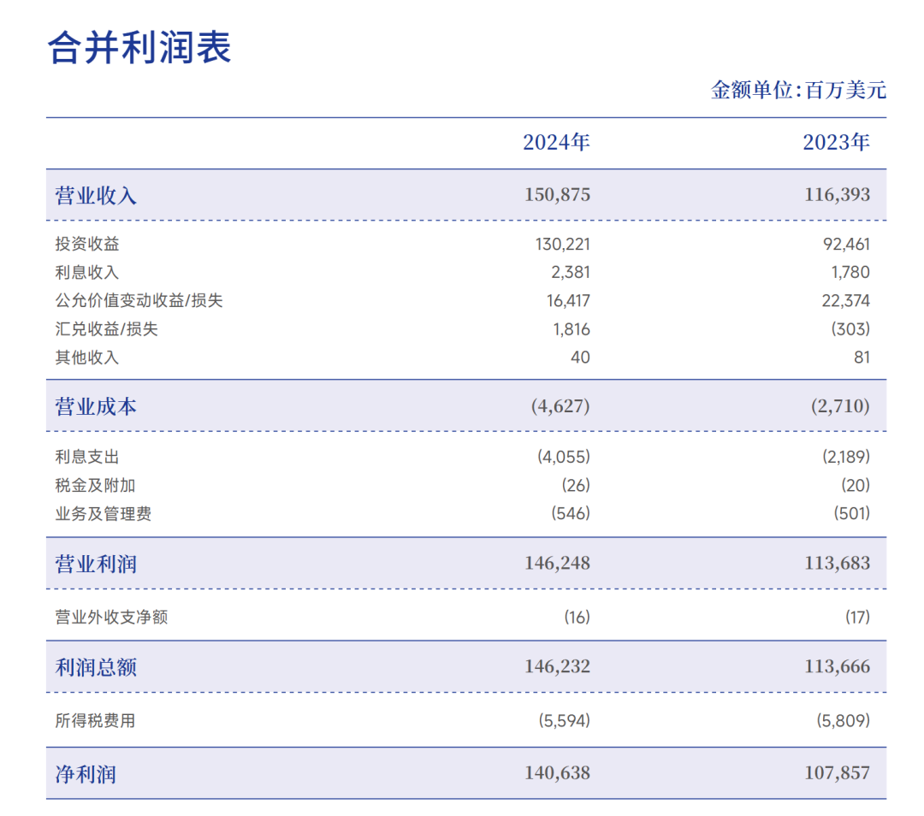This screenshot has height=816, width=924.
Task: Click the 合并利润表 title heading
Action: click(139, 47)
